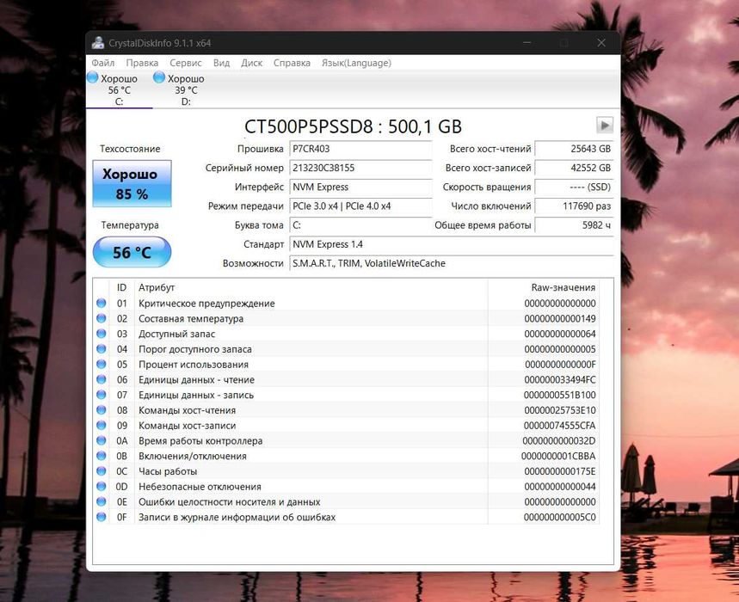Click the Общее время работы value 5982 ч
The image size is (739, 602).
pyautogui.click(x=574, y=225)
